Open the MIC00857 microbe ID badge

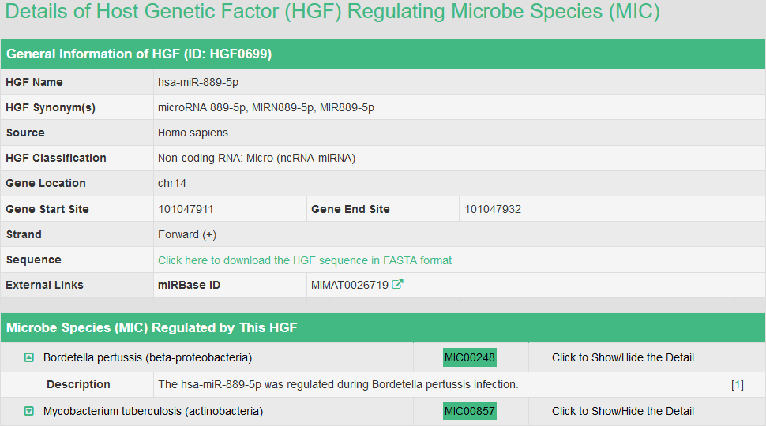click(x=470, y=411)
